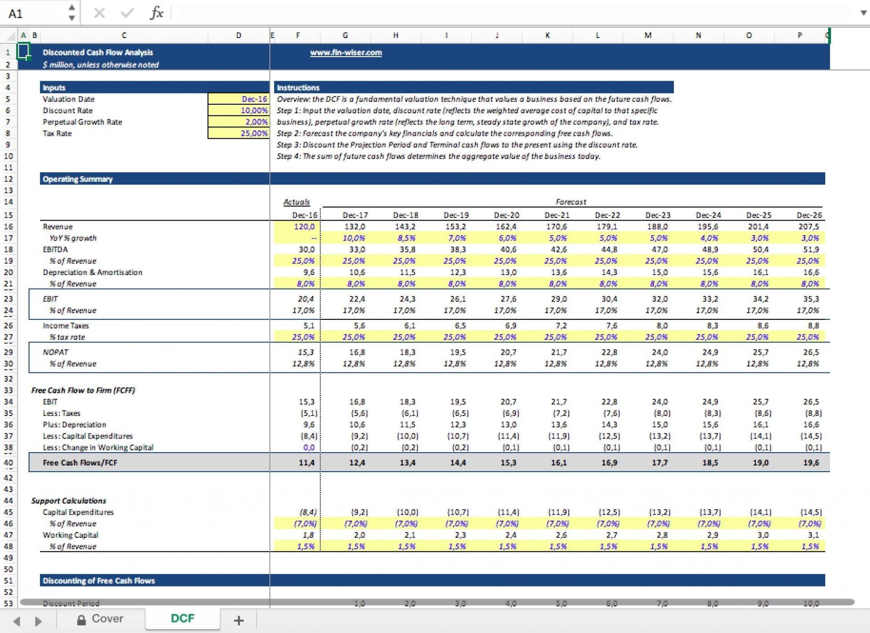The width and height of the screenshot is (870, 633).
Task: Open the www.fin-wiser.com hyperlink
Action: click(346, 53)
